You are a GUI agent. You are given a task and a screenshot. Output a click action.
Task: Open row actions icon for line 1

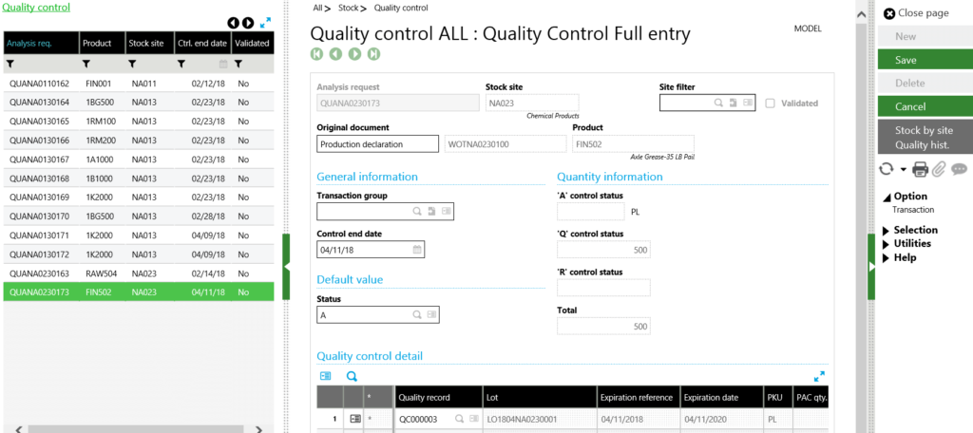click(x=355, y=420)
